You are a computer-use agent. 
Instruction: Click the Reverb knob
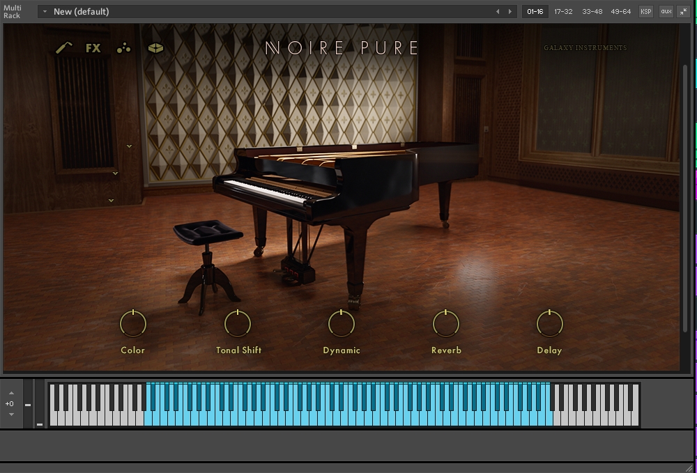click(446, 323)
